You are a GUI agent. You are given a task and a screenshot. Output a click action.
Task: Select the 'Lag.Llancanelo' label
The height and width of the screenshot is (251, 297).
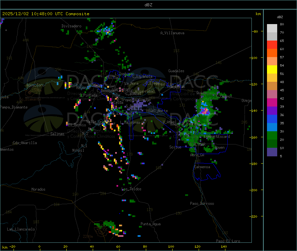[21, 230]
